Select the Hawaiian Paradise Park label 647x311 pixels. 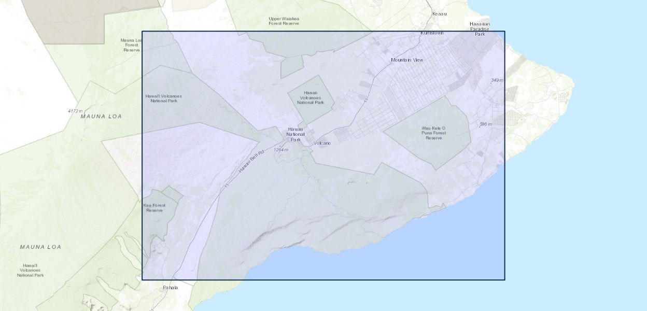pos(480,29)
